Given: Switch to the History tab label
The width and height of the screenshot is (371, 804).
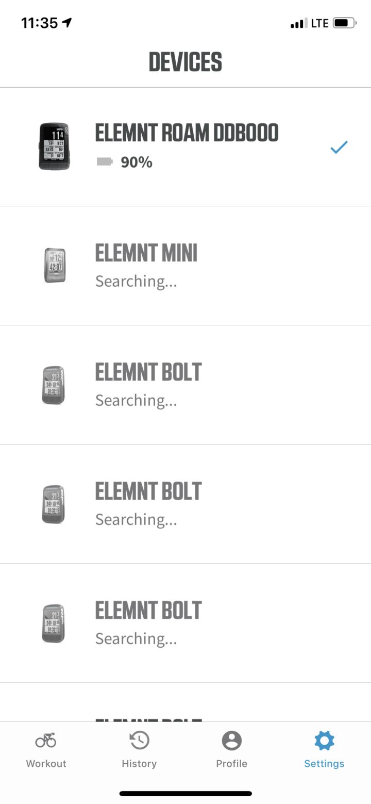Looking at the screenshot, I should [x=139, y=763].
